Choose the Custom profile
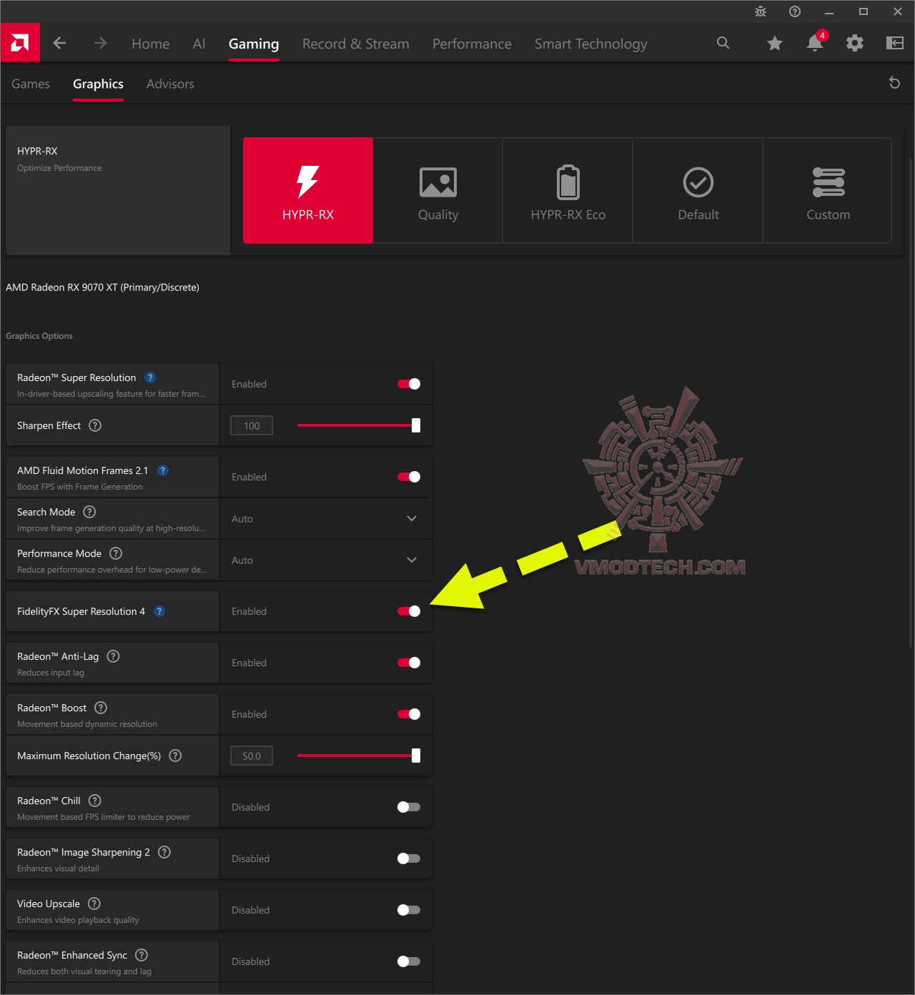 pyautogui.click(x=828, y=190)
